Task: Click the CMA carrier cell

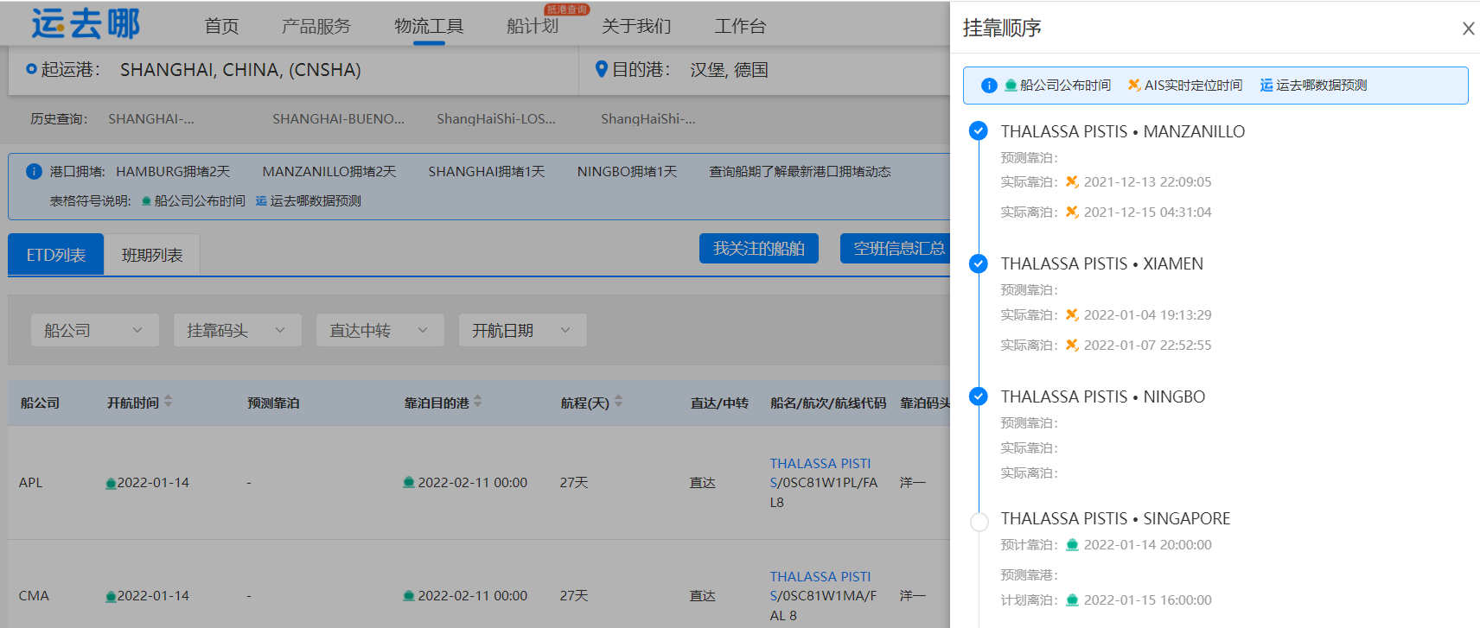Action: [34, 596]
